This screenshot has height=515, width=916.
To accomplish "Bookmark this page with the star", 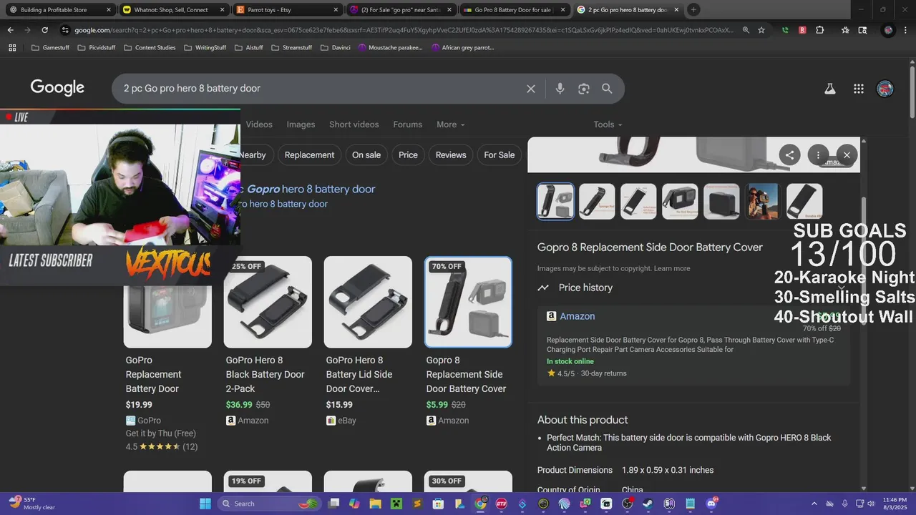I will point(761,30).
